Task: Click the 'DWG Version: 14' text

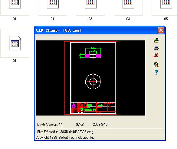Action: pos(50,125)
